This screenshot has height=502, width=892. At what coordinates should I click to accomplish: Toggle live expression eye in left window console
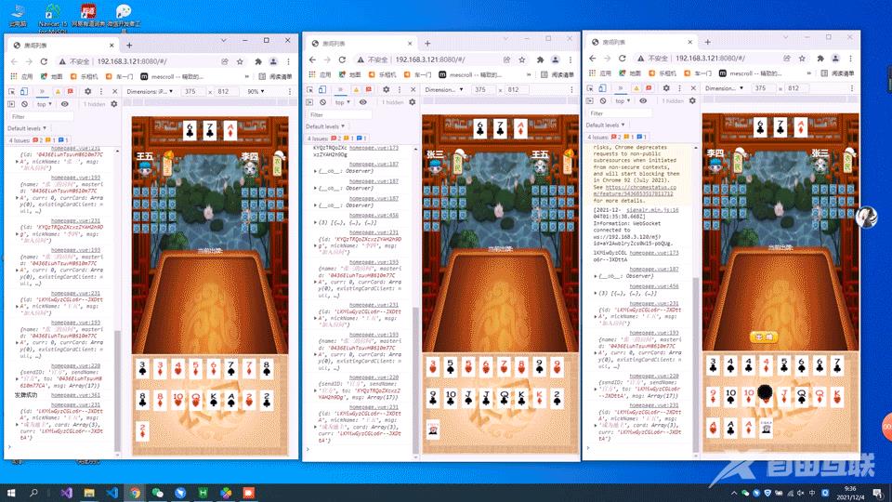[x=65, y=104]
